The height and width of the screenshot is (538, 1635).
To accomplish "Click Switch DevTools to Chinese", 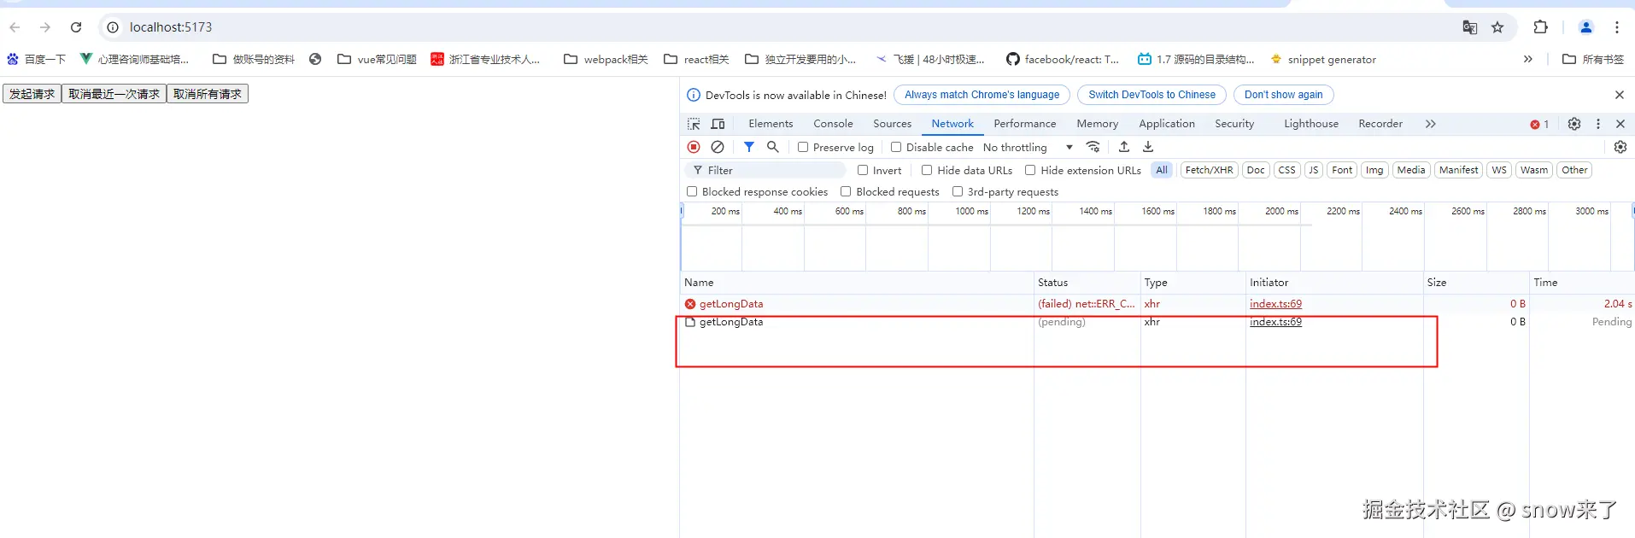I will click(x=1152, y=95).
